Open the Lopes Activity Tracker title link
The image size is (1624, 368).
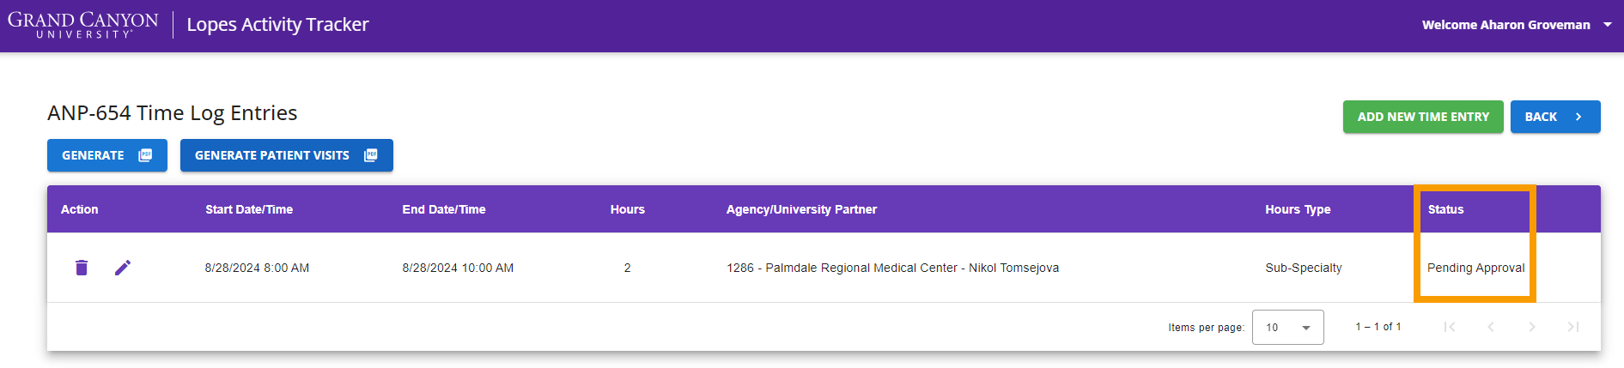(277, 25)
